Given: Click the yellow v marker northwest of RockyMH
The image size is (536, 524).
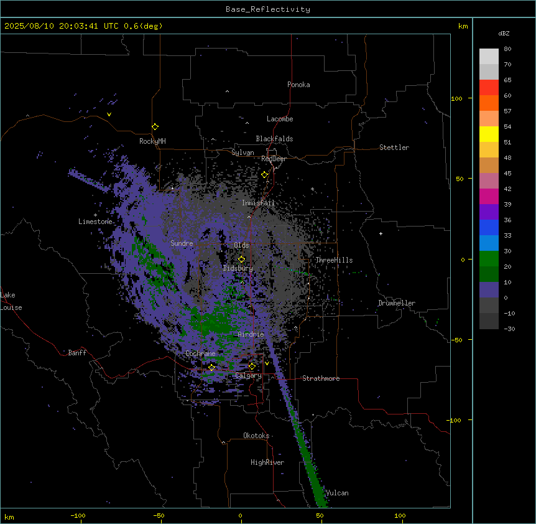Looking at the screenshot, I should [x=109, y=115].
